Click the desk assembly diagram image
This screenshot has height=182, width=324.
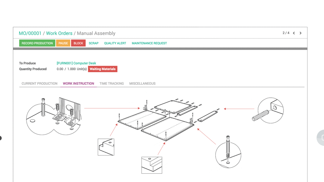pos(155,136)
